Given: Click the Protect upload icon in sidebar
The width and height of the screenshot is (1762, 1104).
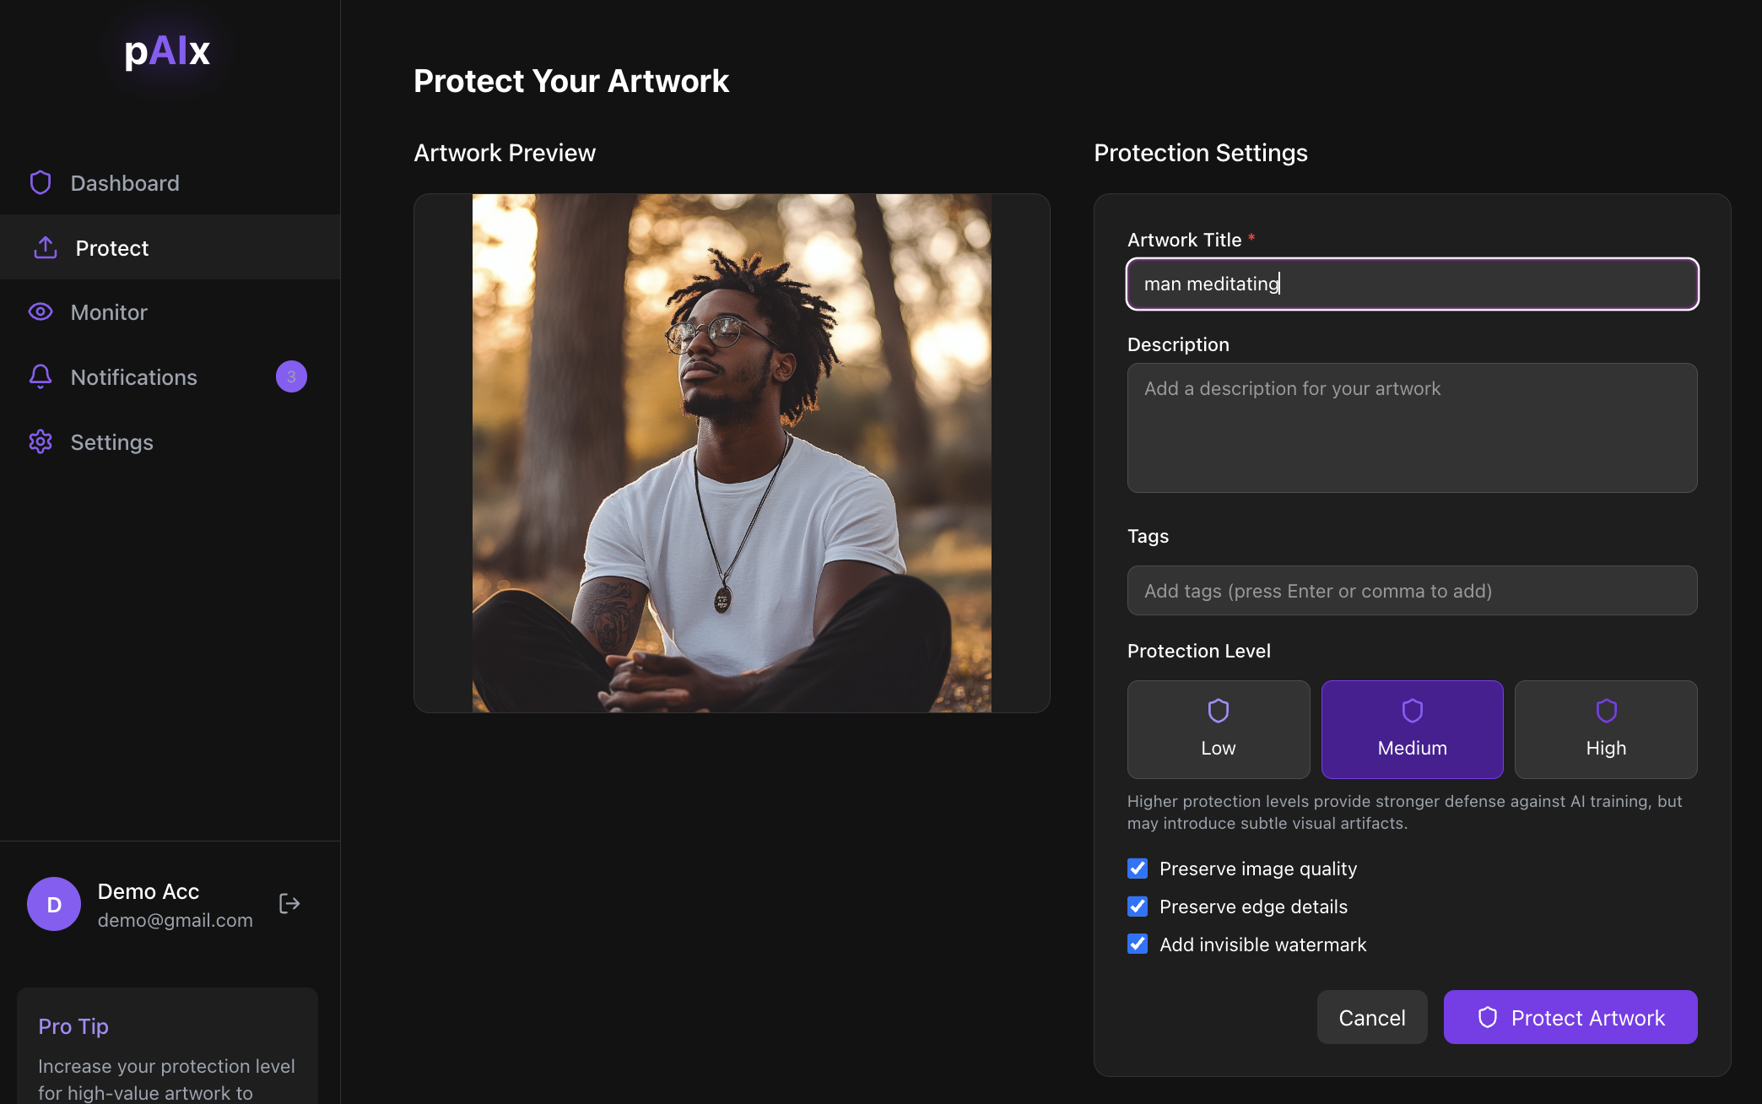Looking at the screenshot, I should coord(46,247).
